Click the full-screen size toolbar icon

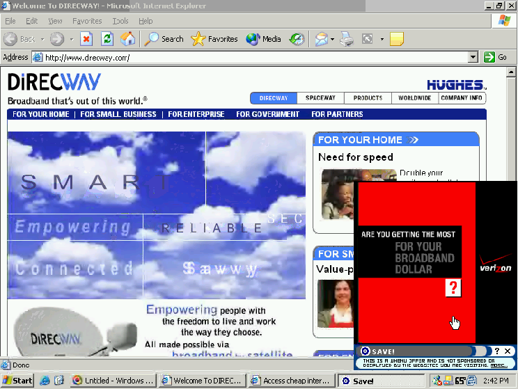[x=368, y=39]
